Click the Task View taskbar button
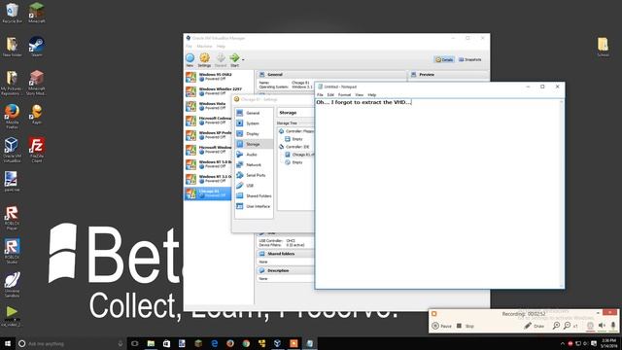The image size is (622, 350). point(135,343)
